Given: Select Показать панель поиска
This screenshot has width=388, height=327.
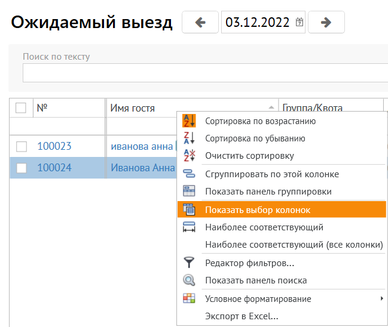Looking at the screenshot, I should tap(282, 280).
